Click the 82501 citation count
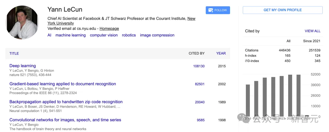Screen dimensions: 329x132 (200, 84)
